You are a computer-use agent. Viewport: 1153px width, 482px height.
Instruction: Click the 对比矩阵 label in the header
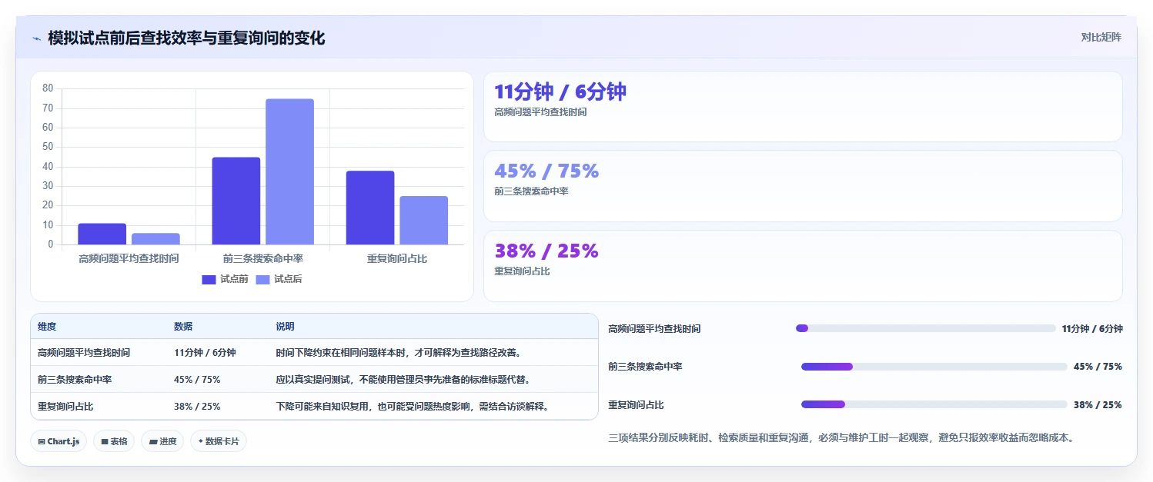point(1101,37)
